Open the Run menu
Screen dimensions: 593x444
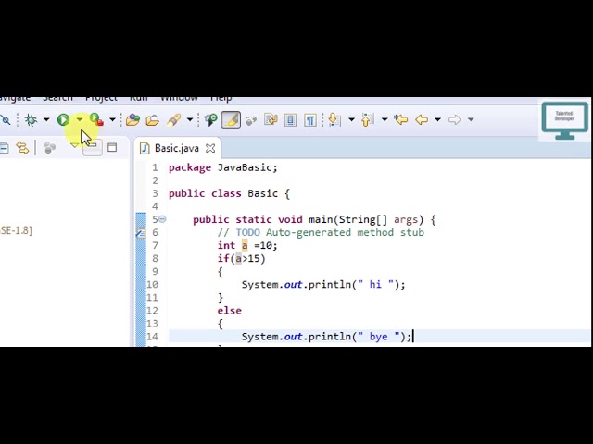(x=139, y=99)
